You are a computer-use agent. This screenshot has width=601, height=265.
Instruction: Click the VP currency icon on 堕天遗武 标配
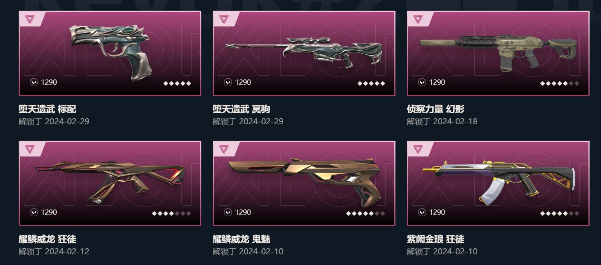(x=34, y=82)
